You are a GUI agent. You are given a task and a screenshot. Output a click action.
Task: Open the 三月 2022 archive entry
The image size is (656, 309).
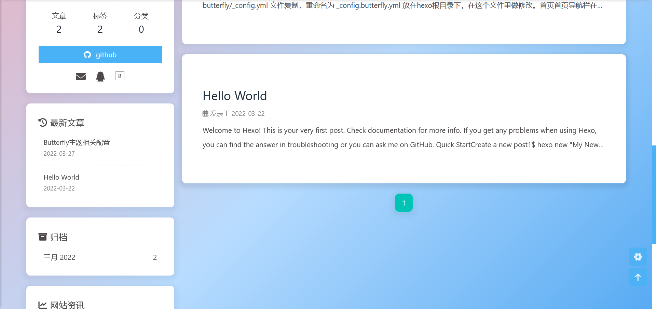coord(59,257)
